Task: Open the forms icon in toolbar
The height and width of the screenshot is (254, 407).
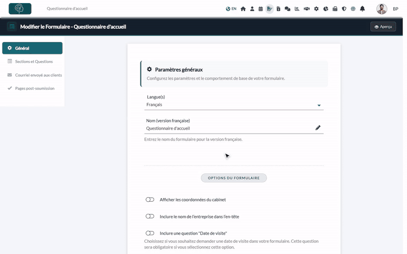Action: coord(270,9)
